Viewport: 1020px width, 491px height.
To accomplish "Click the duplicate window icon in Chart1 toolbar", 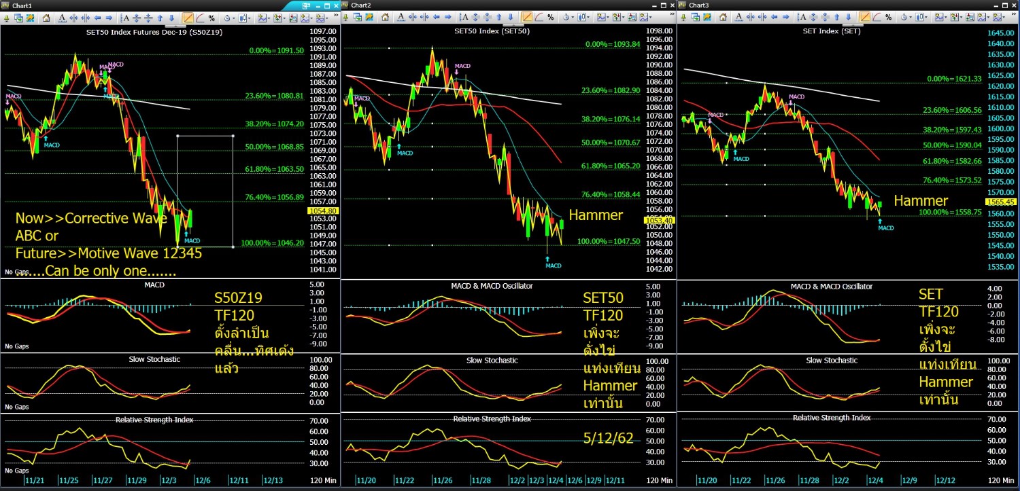I will coord(20,18).
